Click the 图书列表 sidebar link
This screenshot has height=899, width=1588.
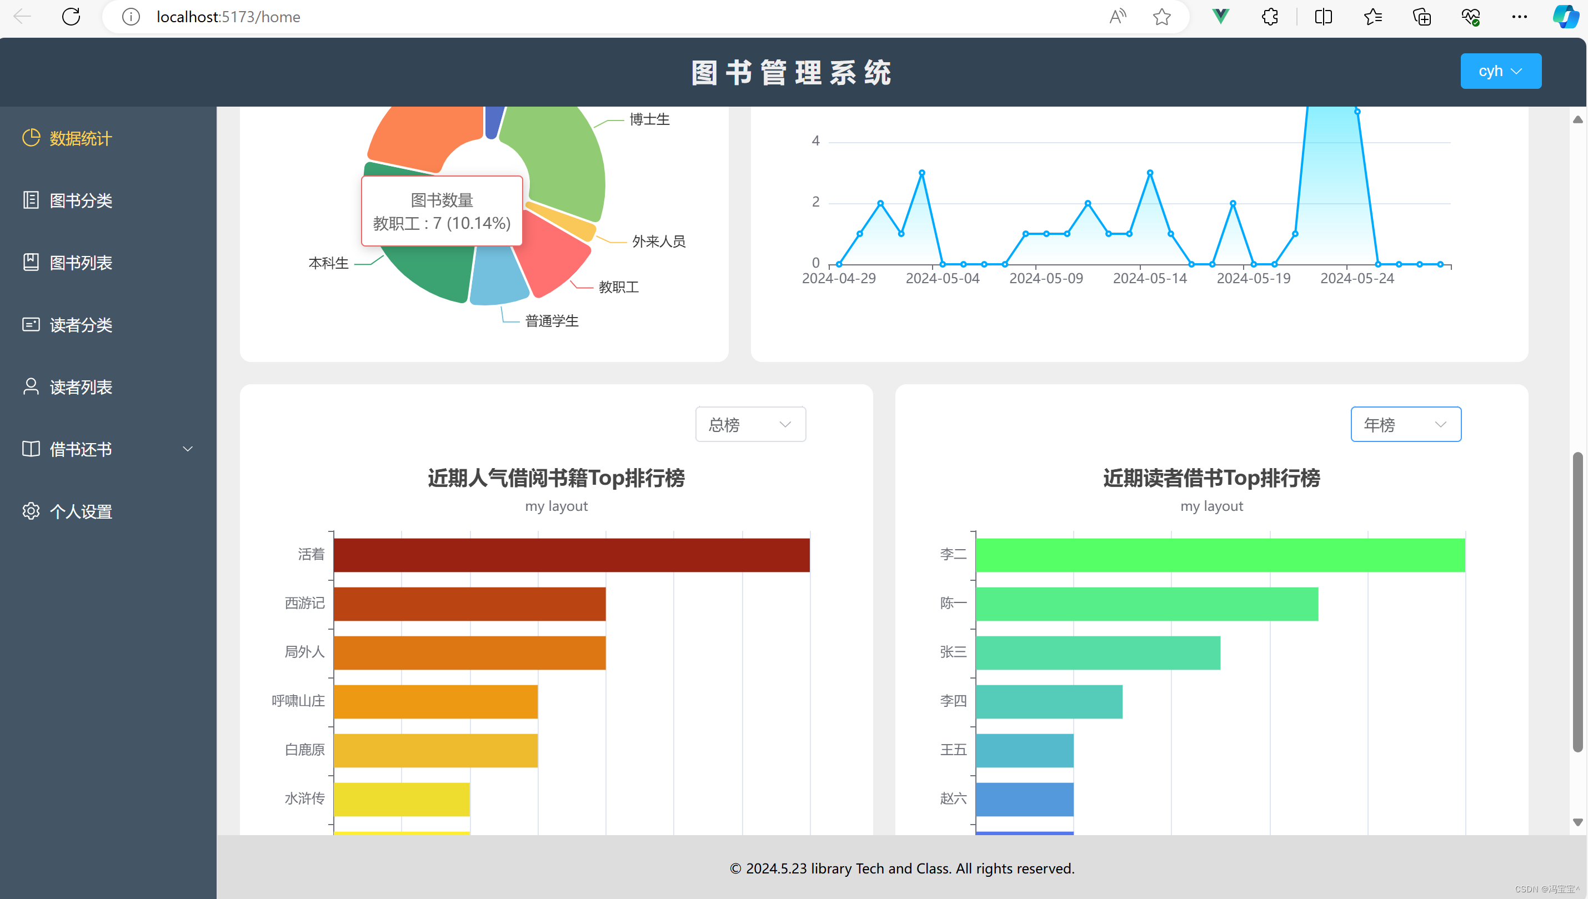(x=81, y=263)
